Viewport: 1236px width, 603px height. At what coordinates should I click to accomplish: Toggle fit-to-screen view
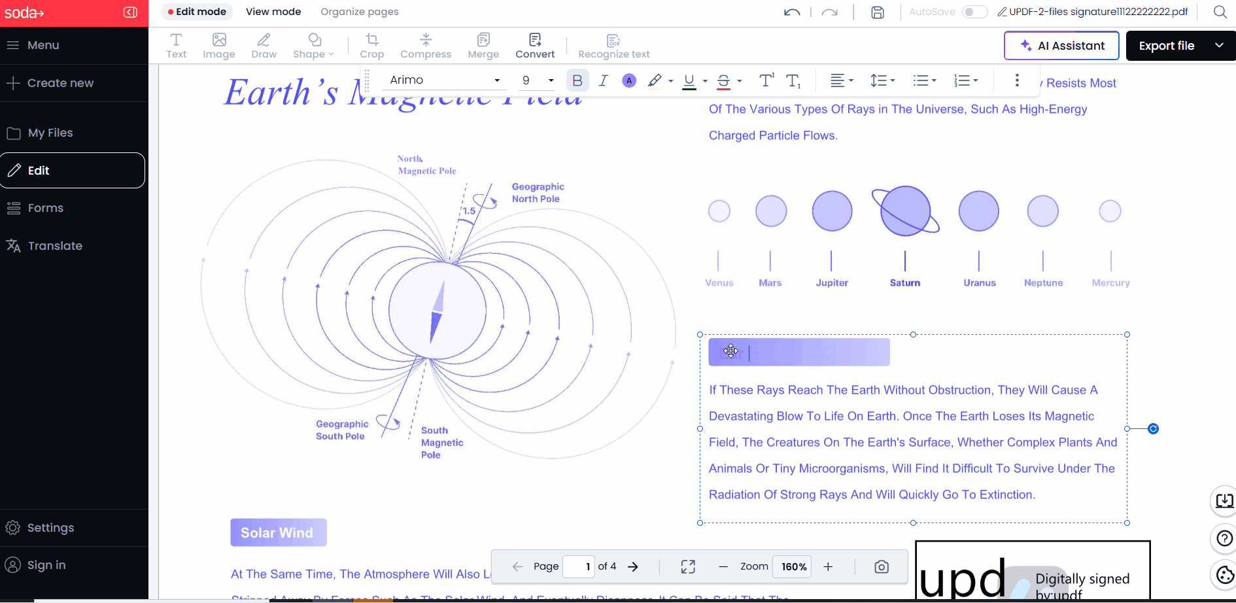click(688, 566)
